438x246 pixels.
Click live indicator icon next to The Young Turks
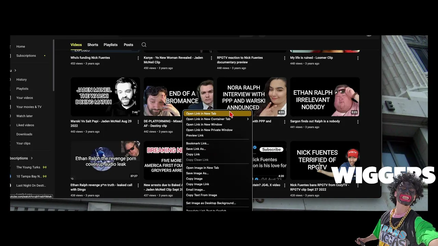click(x=44, y=167)
